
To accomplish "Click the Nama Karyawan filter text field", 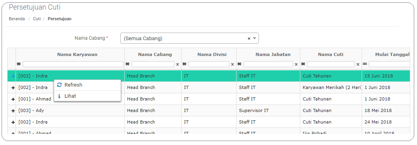I will (73, 64).
